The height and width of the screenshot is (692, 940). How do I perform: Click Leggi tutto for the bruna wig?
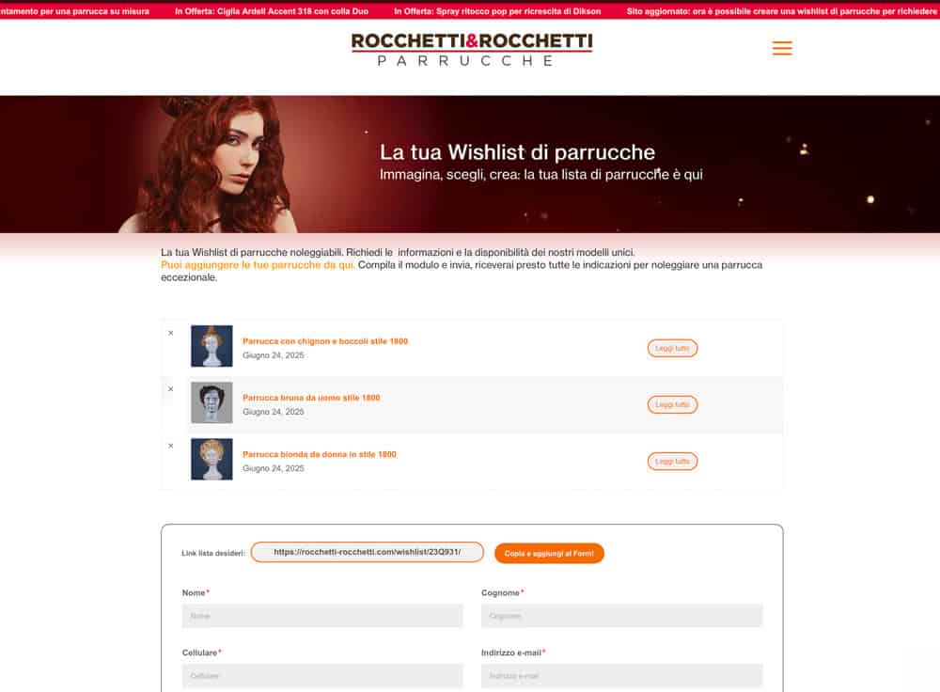point(672,405)
